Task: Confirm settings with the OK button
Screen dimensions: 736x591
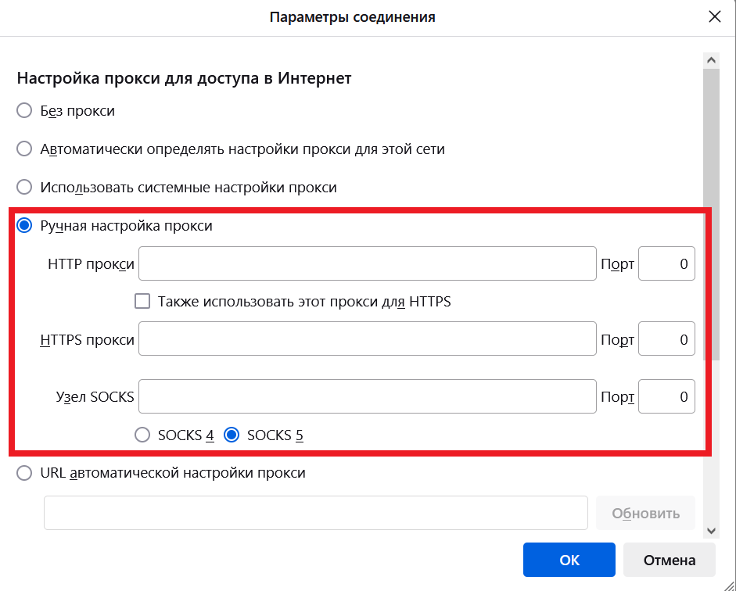Action: [569, 560]
